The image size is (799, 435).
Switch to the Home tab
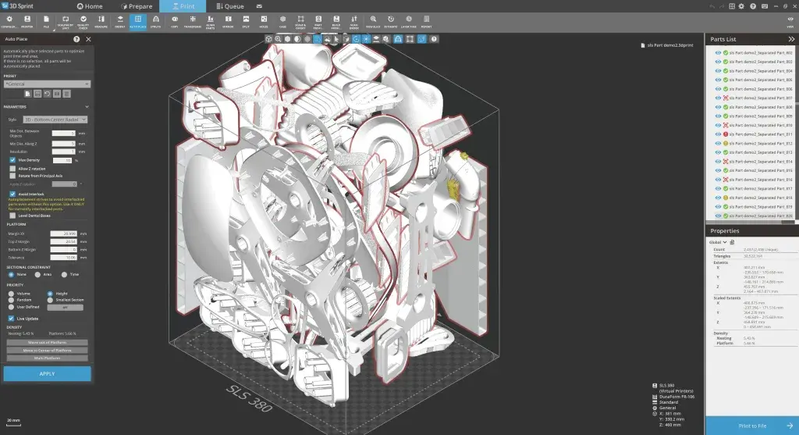point(89,6)
